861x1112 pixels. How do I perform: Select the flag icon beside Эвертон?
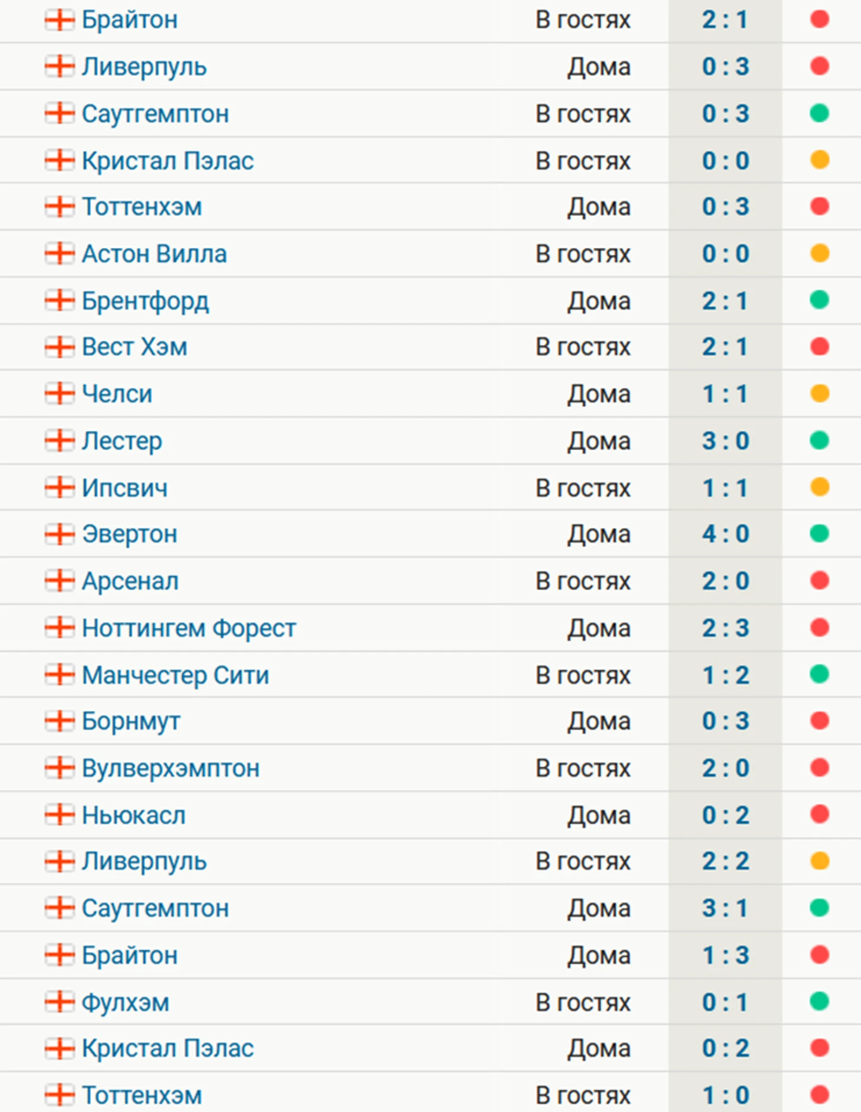[x=60, y=534]
